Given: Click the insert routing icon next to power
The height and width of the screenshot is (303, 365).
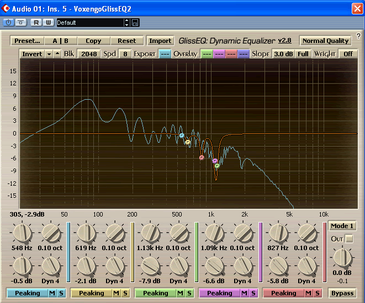Looking at the screenshot, I should (21, 23).
